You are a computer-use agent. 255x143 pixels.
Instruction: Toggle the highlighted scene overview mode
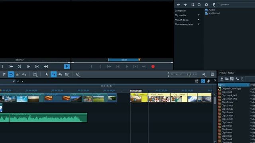click(x=203, y=81)
